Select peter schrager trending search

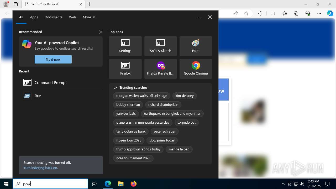[x=165, y=132]
